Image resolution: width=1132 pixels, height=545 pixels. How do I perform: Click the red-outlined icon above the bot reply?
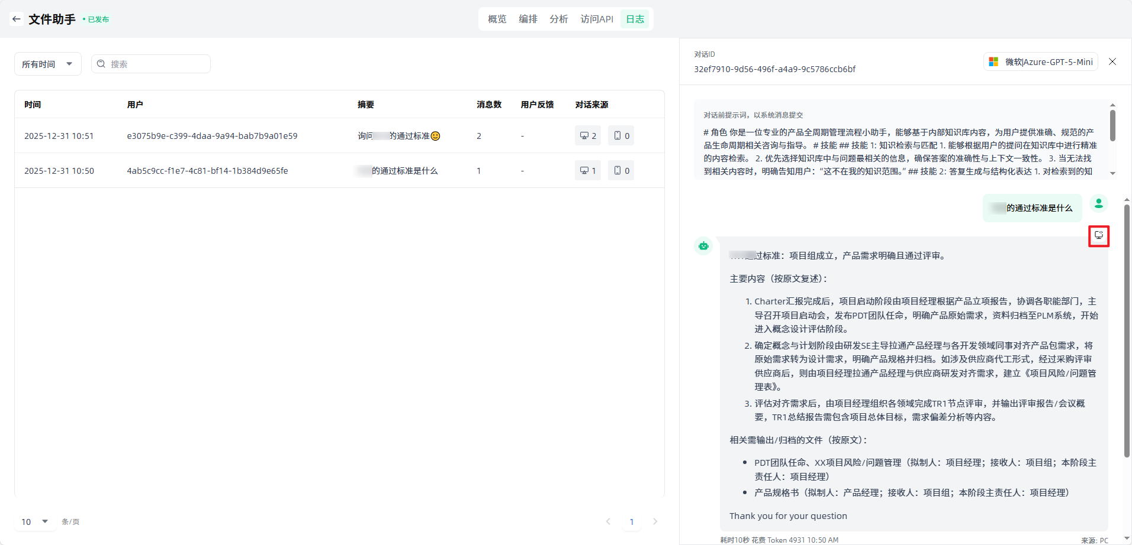1099,236
